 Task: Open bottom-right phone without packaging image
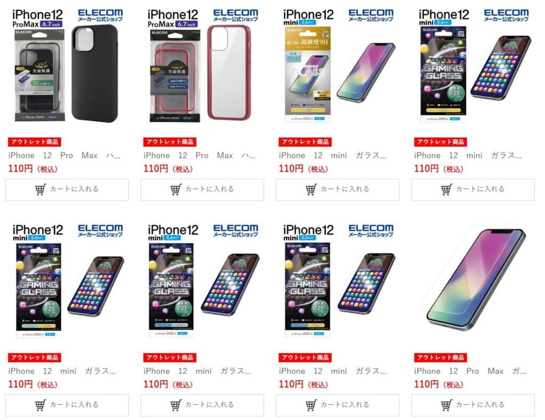pos(473,281)
